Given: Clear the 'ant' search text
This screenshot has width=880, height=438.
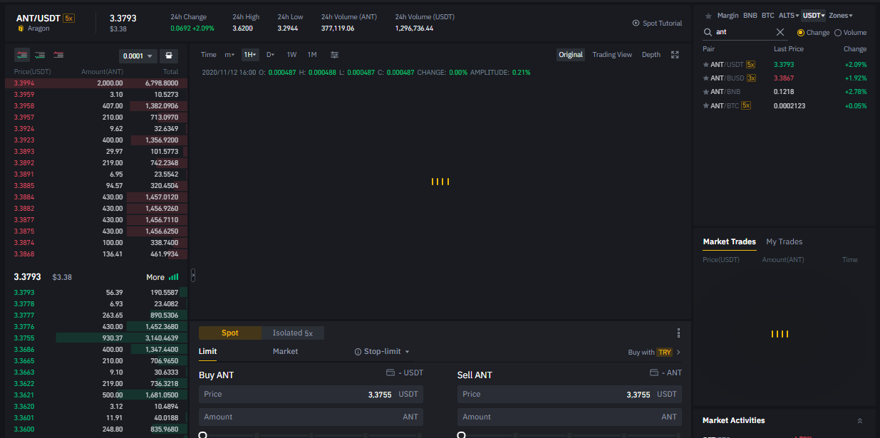Looking at the screenshot, I should [x=780, y=32].
